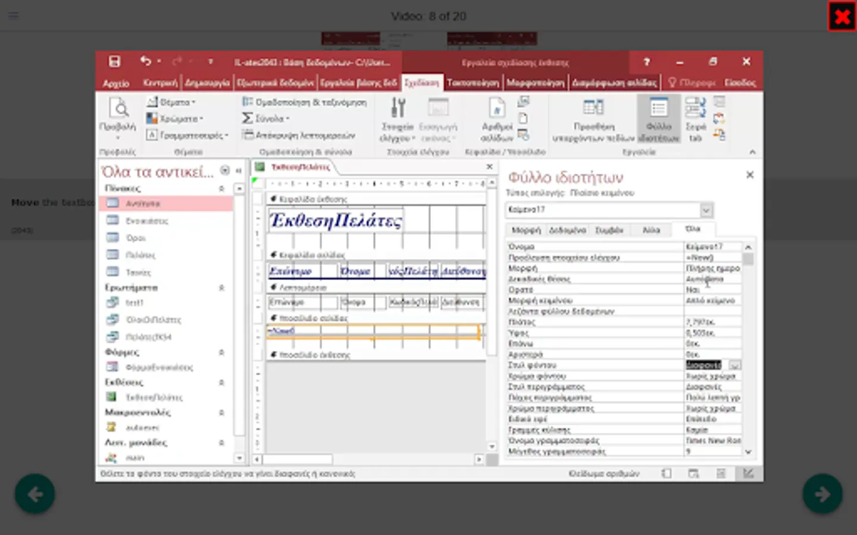
Task: Click the Undo arrow icon
Action: [146, 61]
